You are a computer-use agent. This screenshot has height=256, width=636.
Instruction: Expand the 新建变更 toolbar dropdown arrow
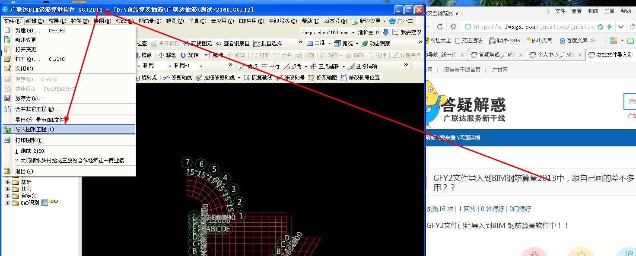tap(385, 21)
